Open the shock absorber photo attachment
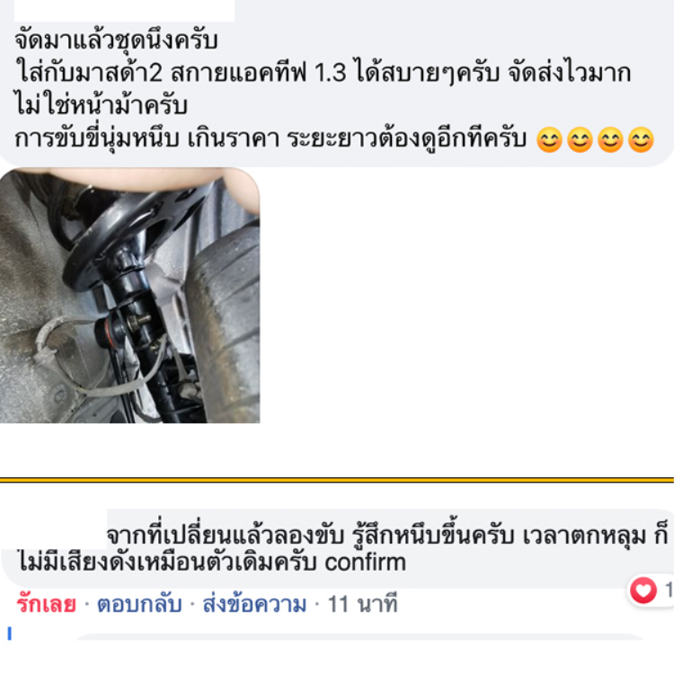 coord(129,296)
